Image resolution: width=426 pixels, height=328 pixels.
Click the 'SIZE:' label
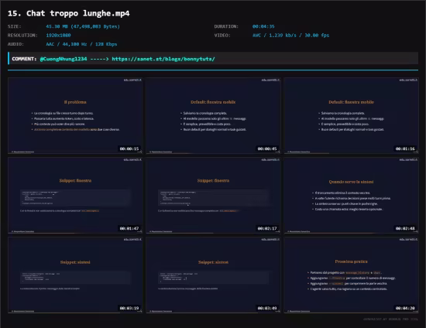tap(15, 26)
